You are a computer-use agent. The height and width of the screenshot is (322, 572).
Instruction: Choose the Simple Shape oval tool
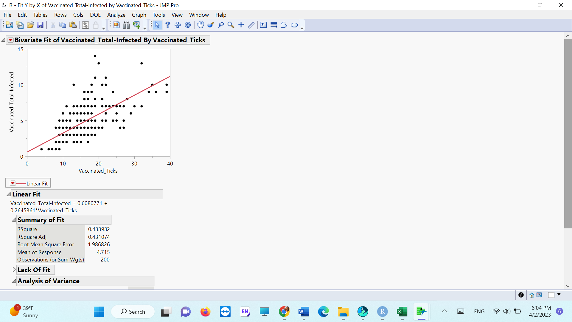295,25
